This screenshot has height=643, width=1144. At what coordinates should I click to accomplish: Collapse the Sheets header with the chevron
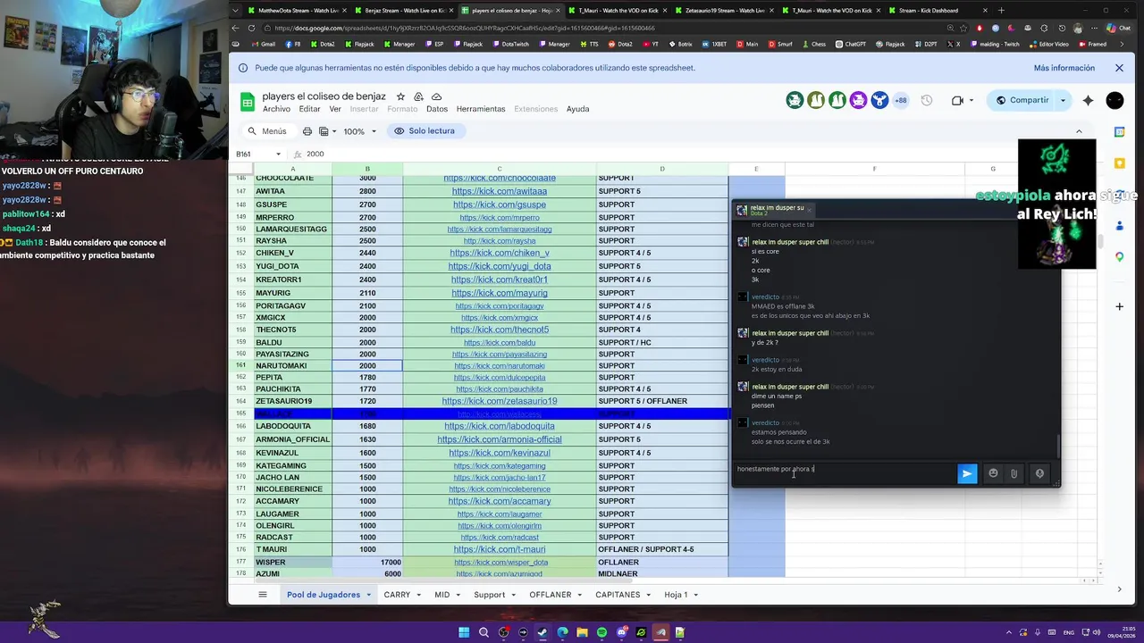(1079, 131)
